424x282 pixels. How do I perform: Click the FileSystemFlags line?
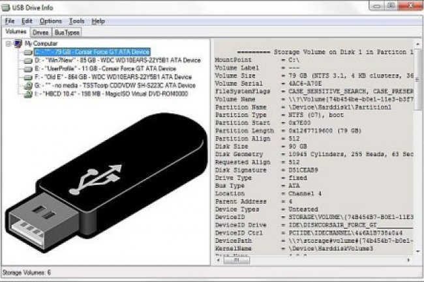coord(314,91)
